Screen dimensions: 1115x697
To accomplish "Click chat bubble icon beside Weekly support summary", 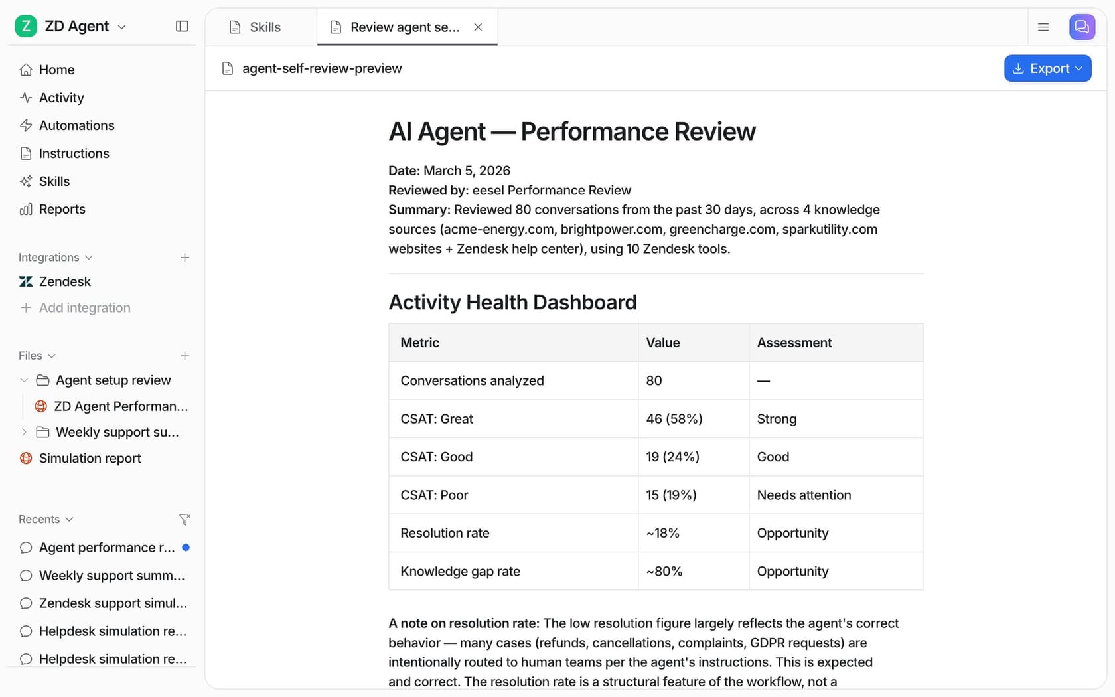I will pyautogui.click(x=26, y=576).
